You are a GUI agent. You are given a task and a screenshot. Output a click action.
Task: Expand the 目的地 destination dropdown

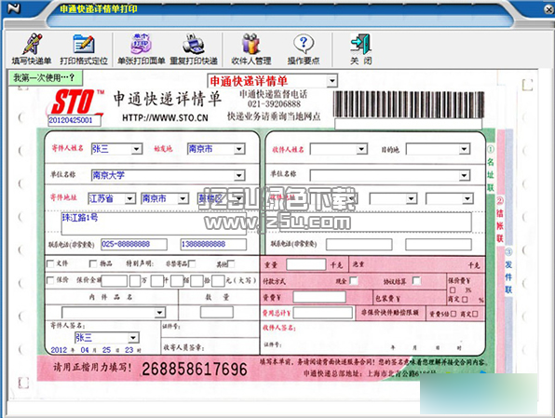click(464, 149)
